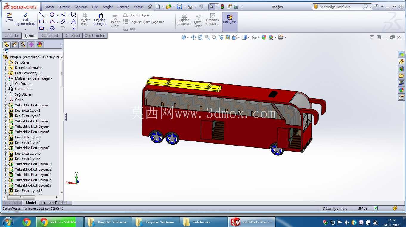This screenshot has height=227, width=406.
Task: Expand the Kes-Ekstrüzyon3 feature node
Action: click(5, 137)
